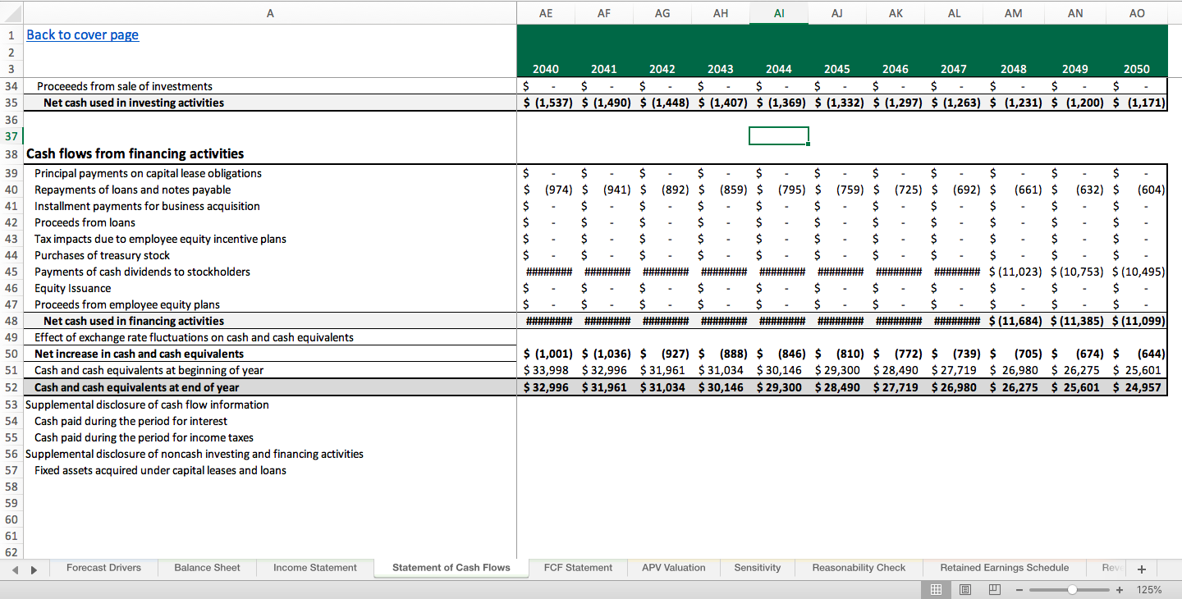Open the Balance Sheet tab
Screen dimensions: 1182x599
coord(207,568)
